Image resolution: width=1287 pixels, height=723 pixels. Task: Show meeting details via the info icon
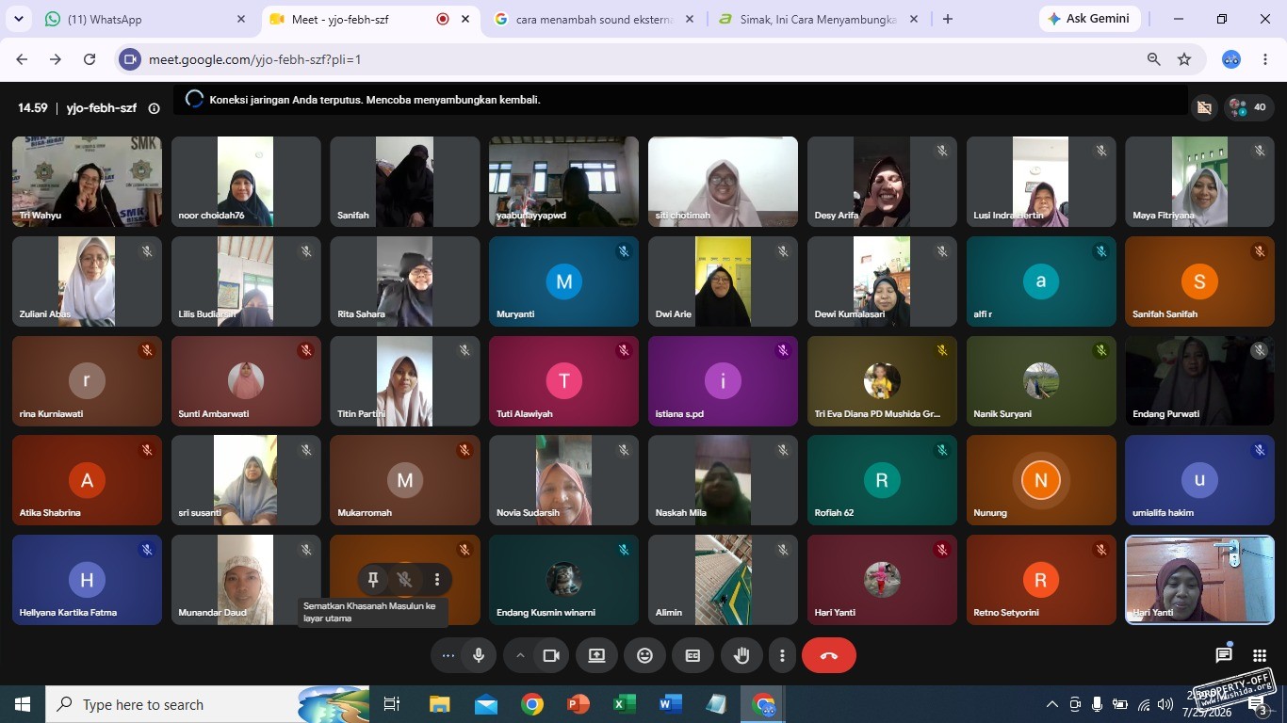(x=154, y=108)
